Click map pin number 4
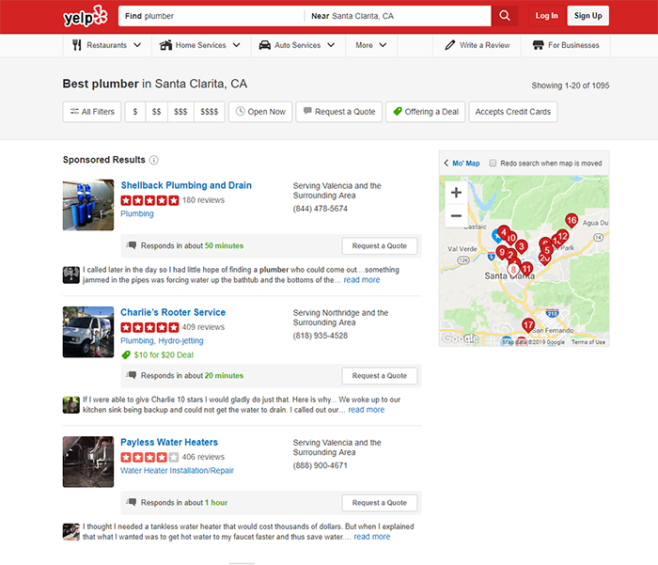Viewport: 658px width, 565px height. pyautogui.click(x=504, y=232)
